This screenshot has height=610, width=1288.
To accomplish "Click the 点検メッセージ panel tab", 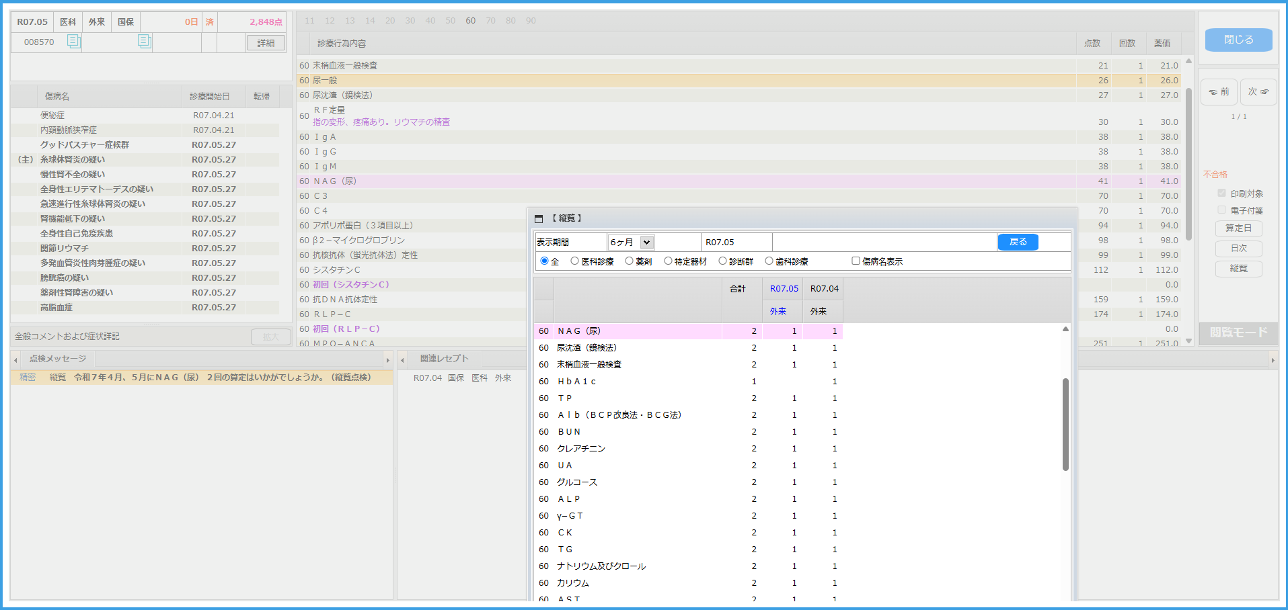I will [58, 359].
